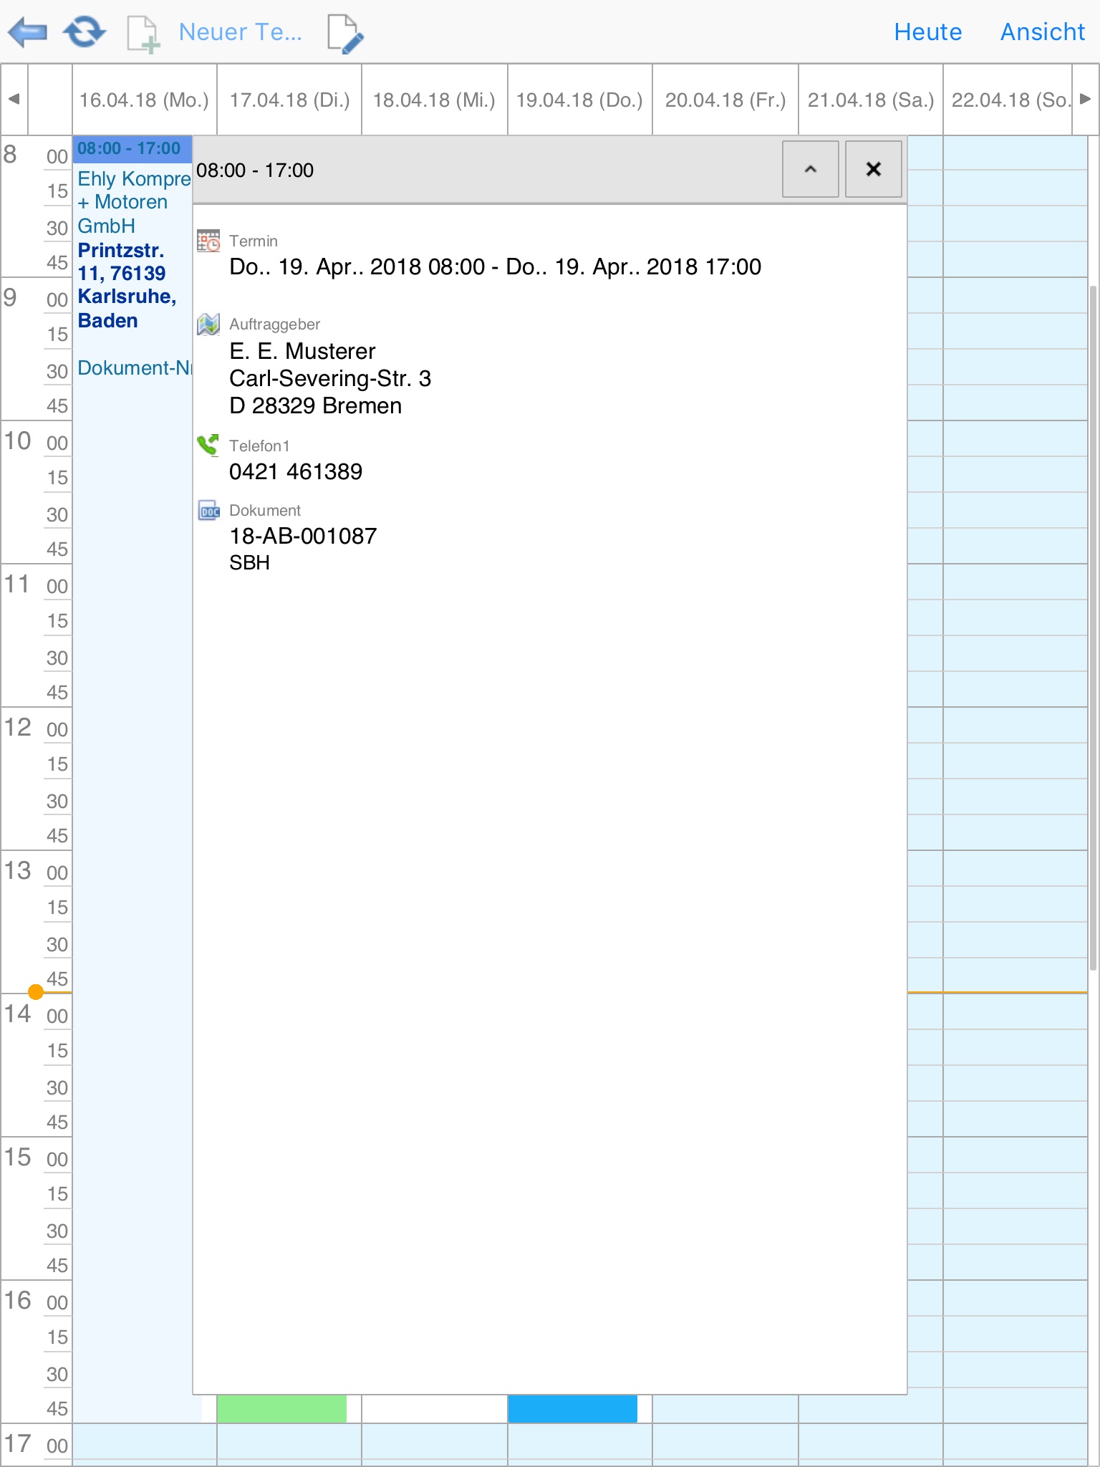Tap D 28329 Bremen text
Image resolution: width=1100 pixels, height=1467 pixels.
click(x=315, y=405)
